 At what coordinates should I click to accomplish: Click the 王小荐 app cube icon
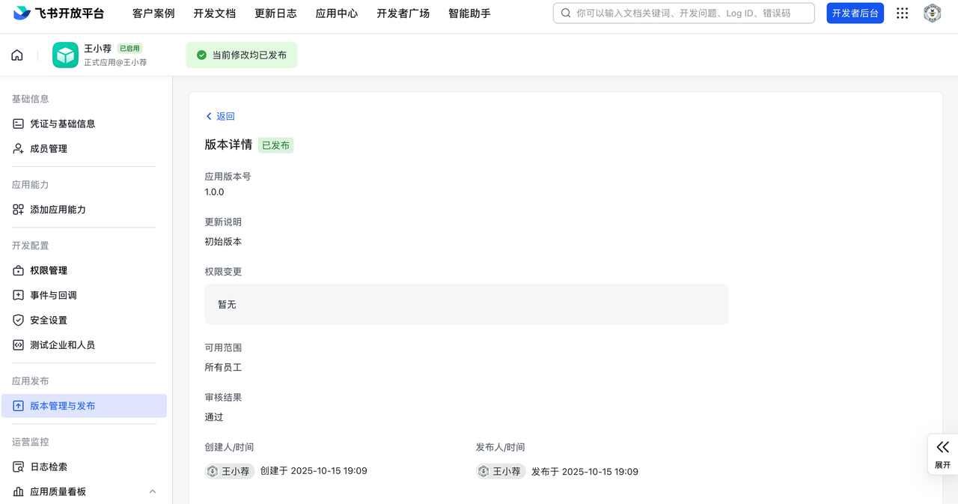(65, 55)
